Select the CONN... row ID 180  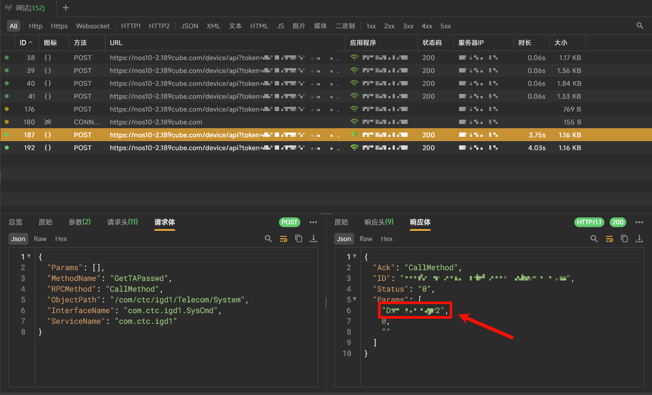pos(326,122)
